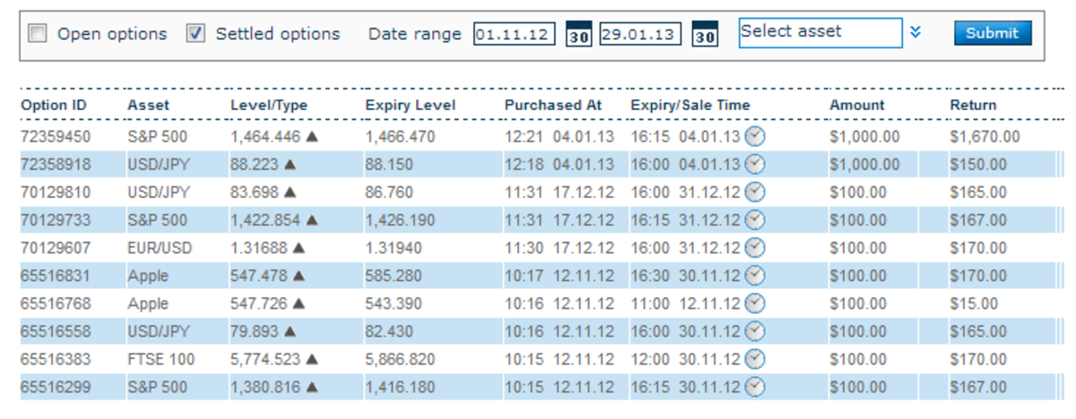Click the Expiry/Sale Time column header

coord(690,105)
